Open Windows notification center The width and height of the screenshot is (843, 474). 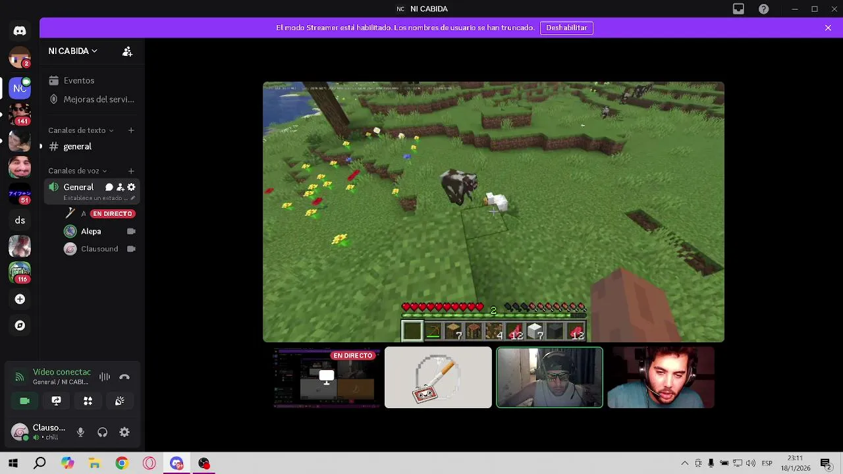(826, 463)
